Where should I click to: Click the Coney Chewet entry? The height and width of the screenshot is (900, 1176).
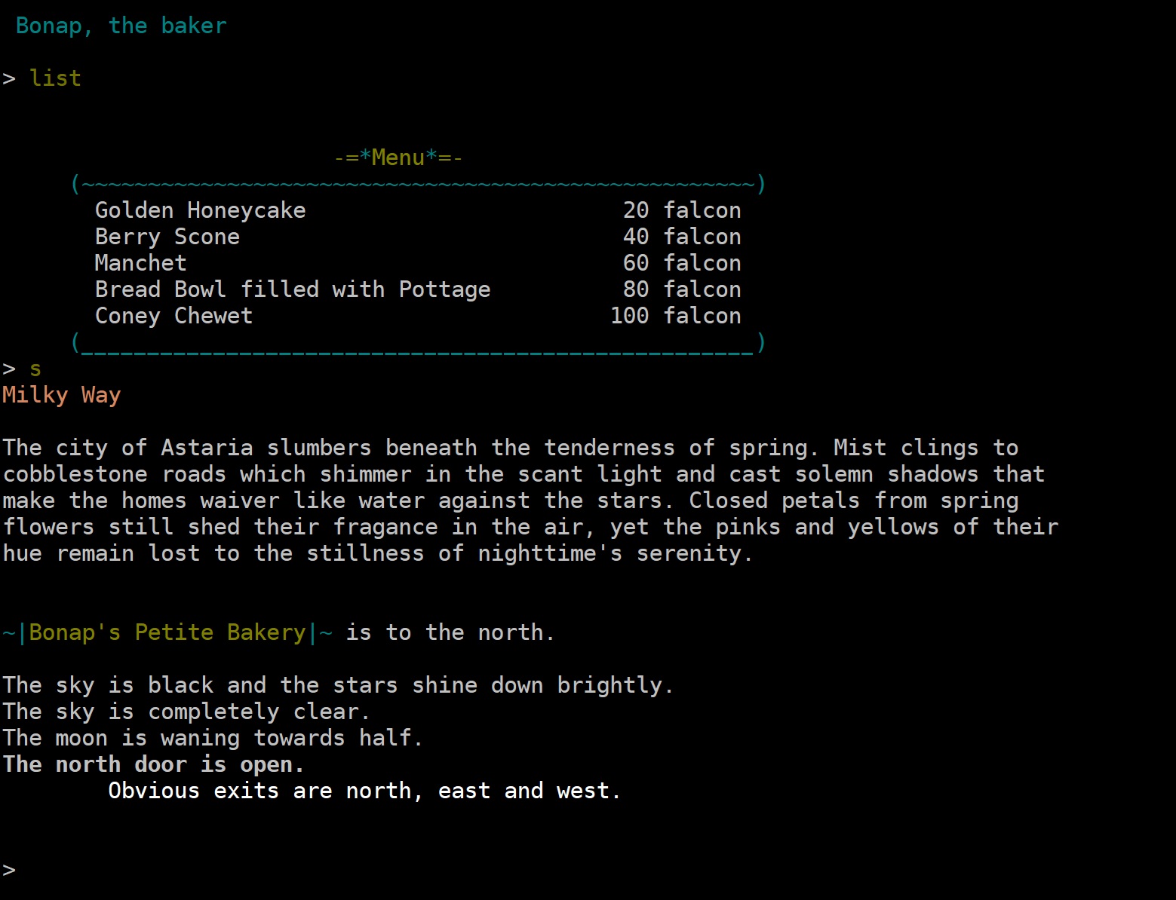point(418,316)
